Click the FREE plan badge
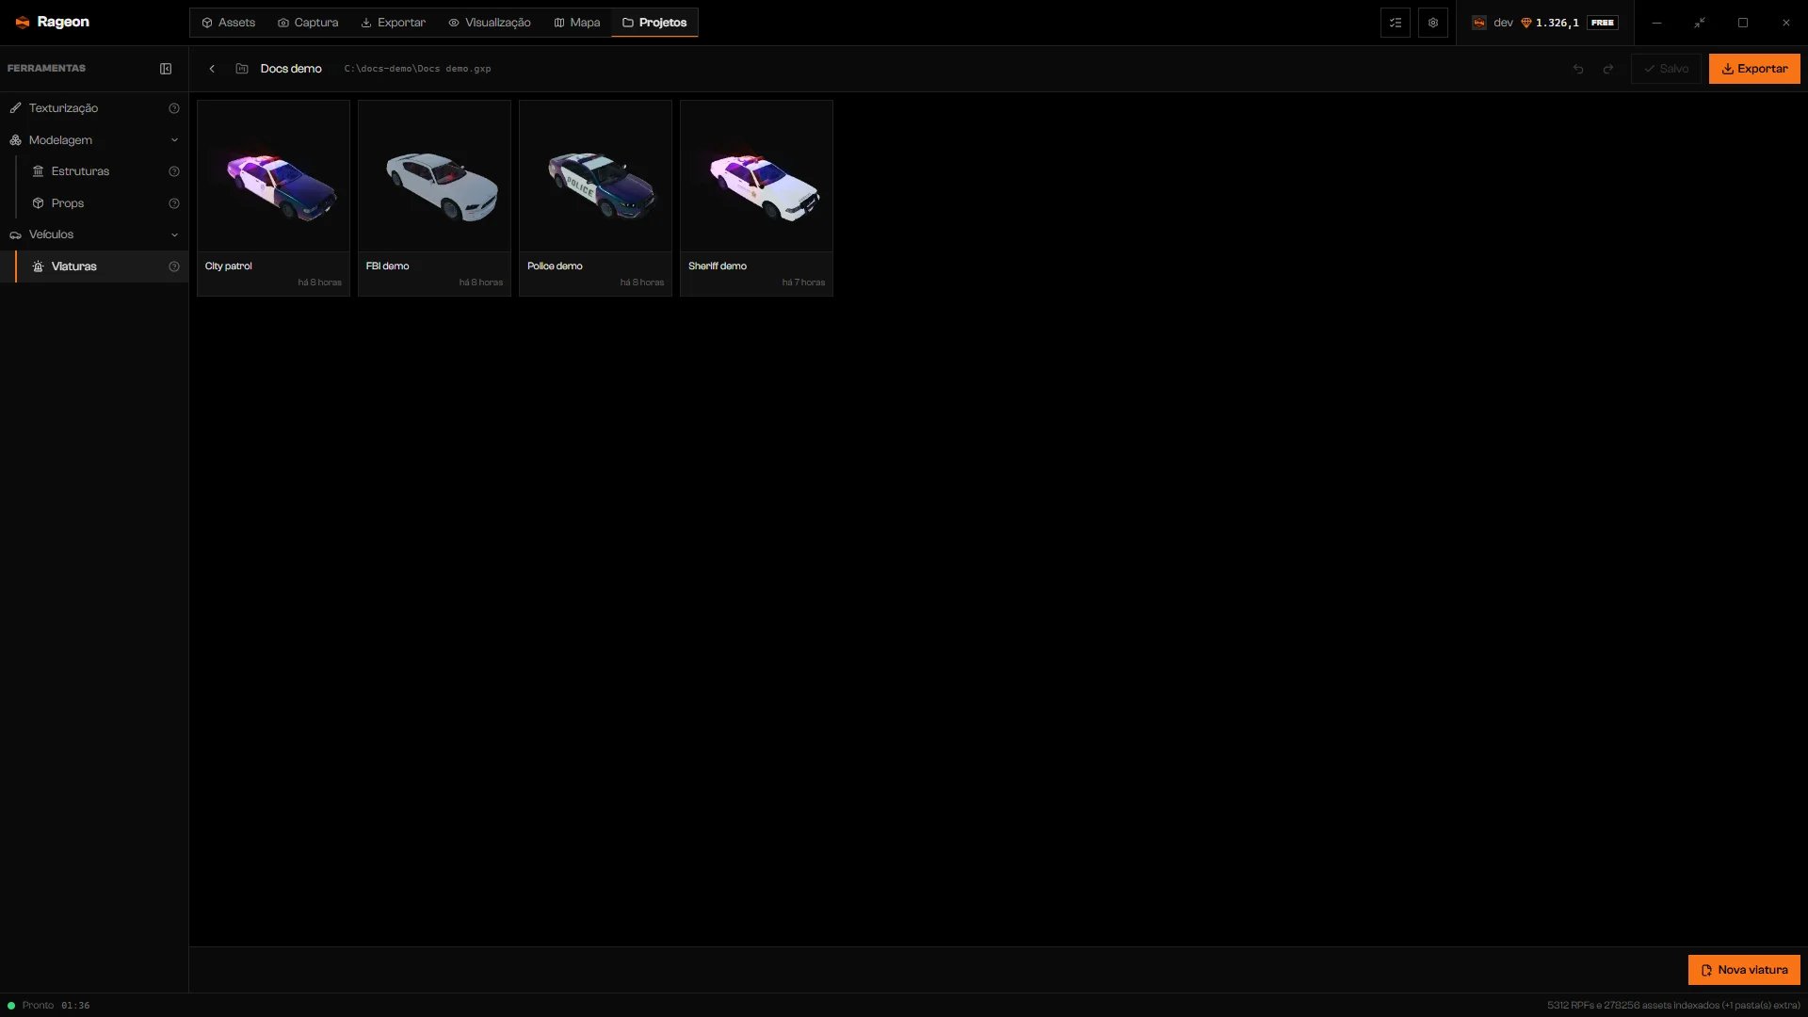Screen dimensions: 1808x1017 (1603, 23)
